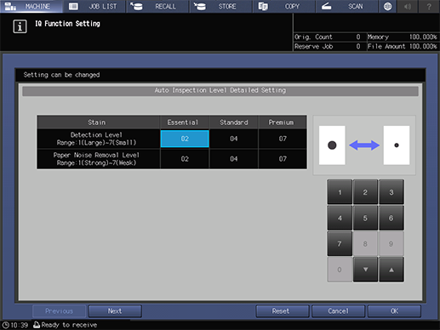Viewport: 440px width, 330px height.
Task: Open the globe language icon
Action: tap(387, 6)
